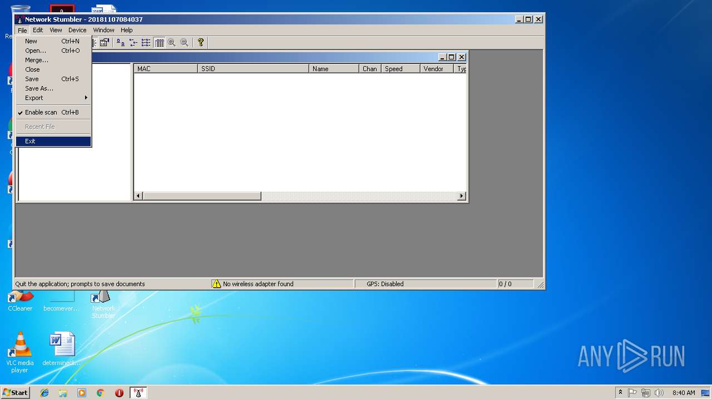Open the becomever desktop file
Viewport: 712px width, 400px height.
click(x=61, y=301)
